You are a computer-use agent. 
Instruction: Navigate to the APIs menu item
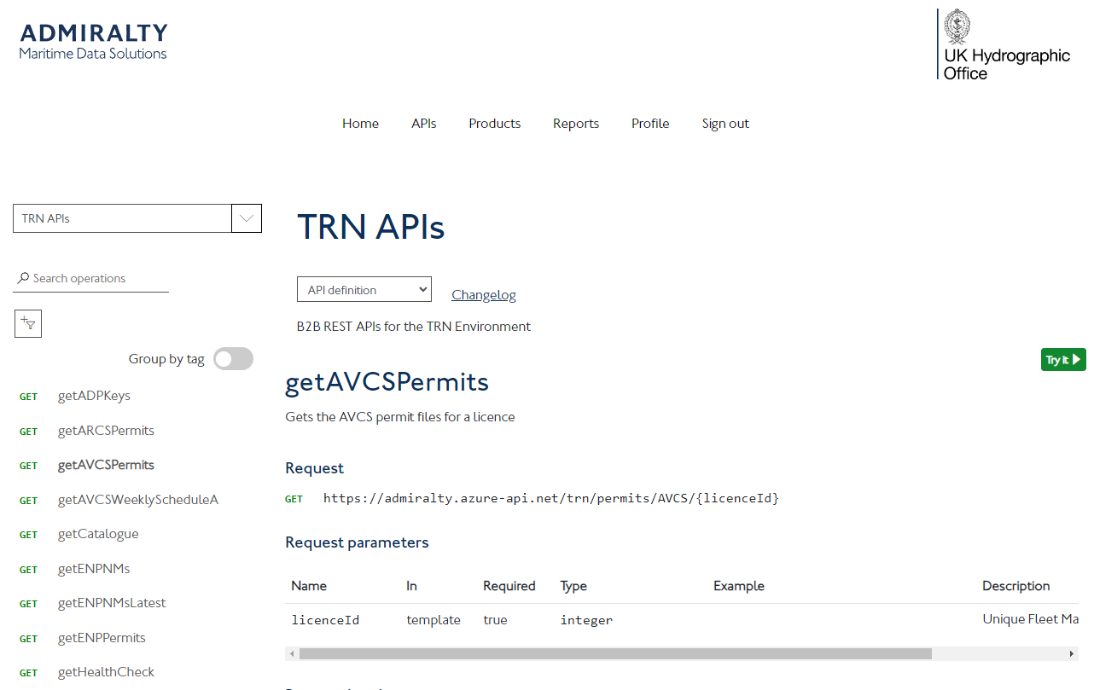[x=423, y=124]
